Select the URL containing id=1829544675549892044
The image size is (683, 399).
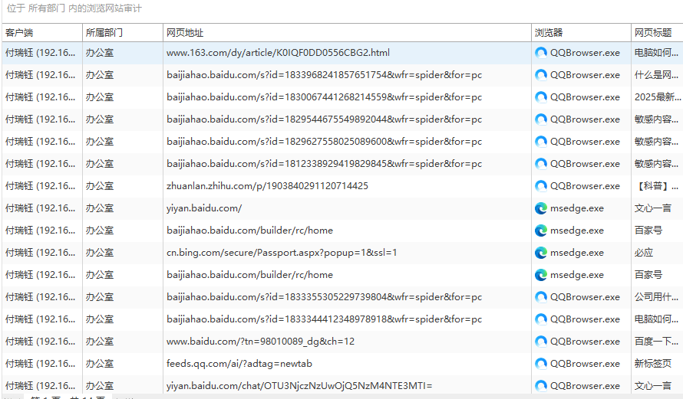(x=324, y=119)
